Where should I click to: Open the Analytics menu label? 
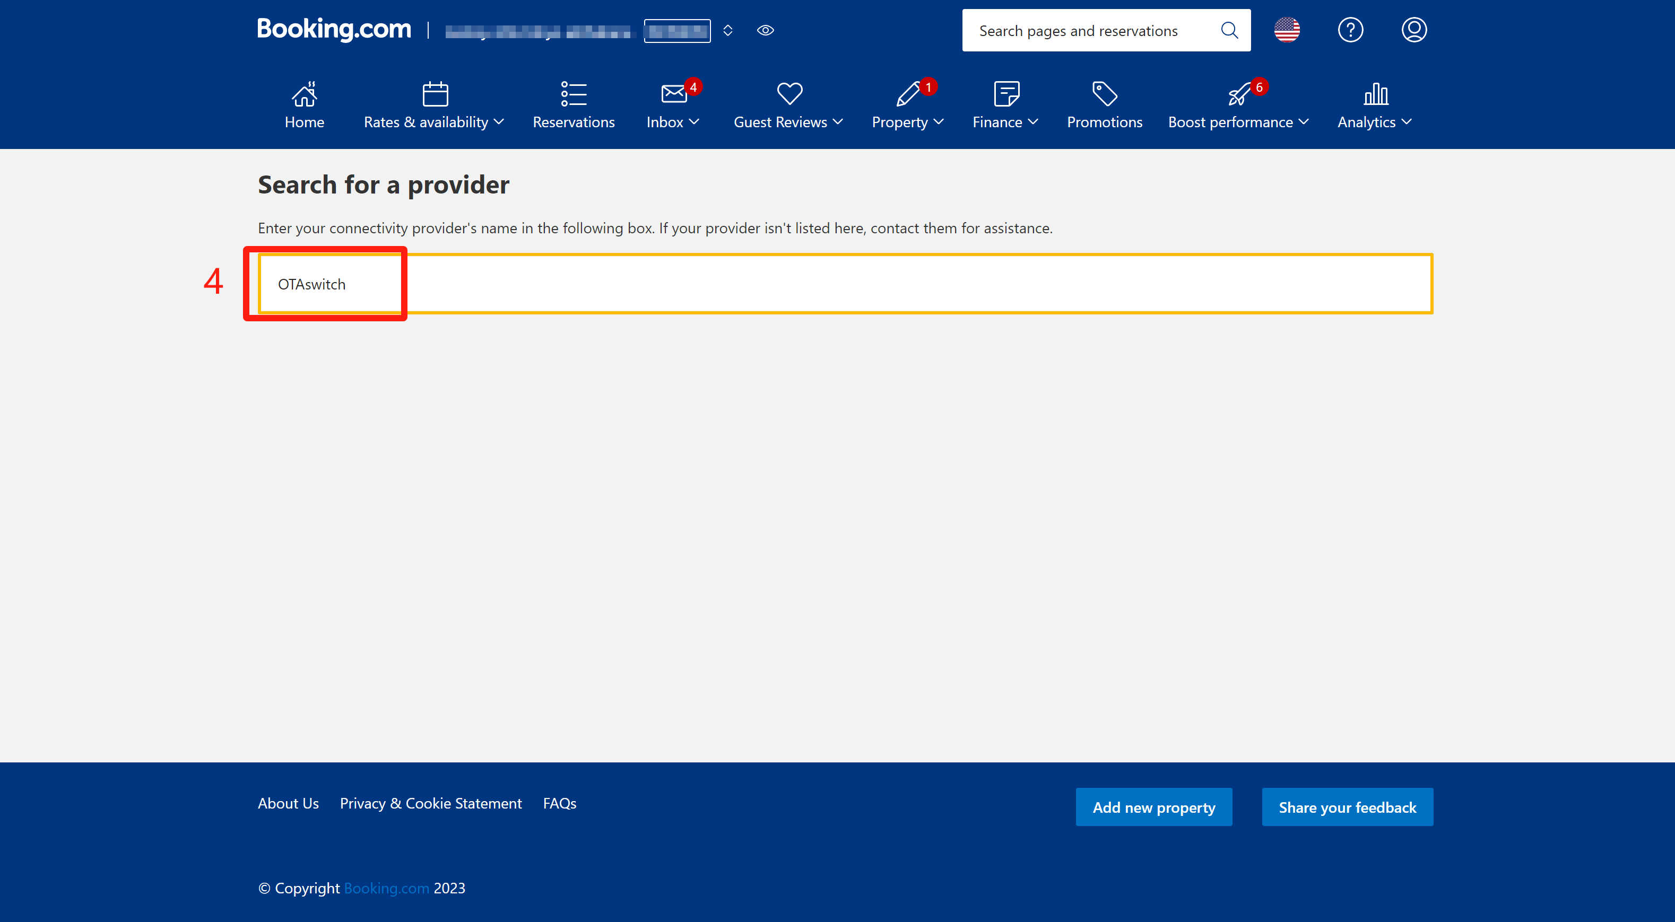[x=1366, y=122]
